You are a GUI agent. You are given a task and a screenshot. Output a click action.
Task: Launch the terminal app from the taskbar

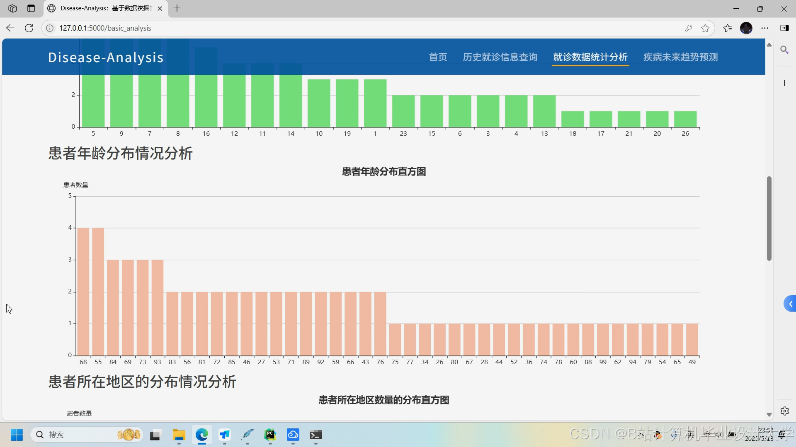(x=316, y=435)
